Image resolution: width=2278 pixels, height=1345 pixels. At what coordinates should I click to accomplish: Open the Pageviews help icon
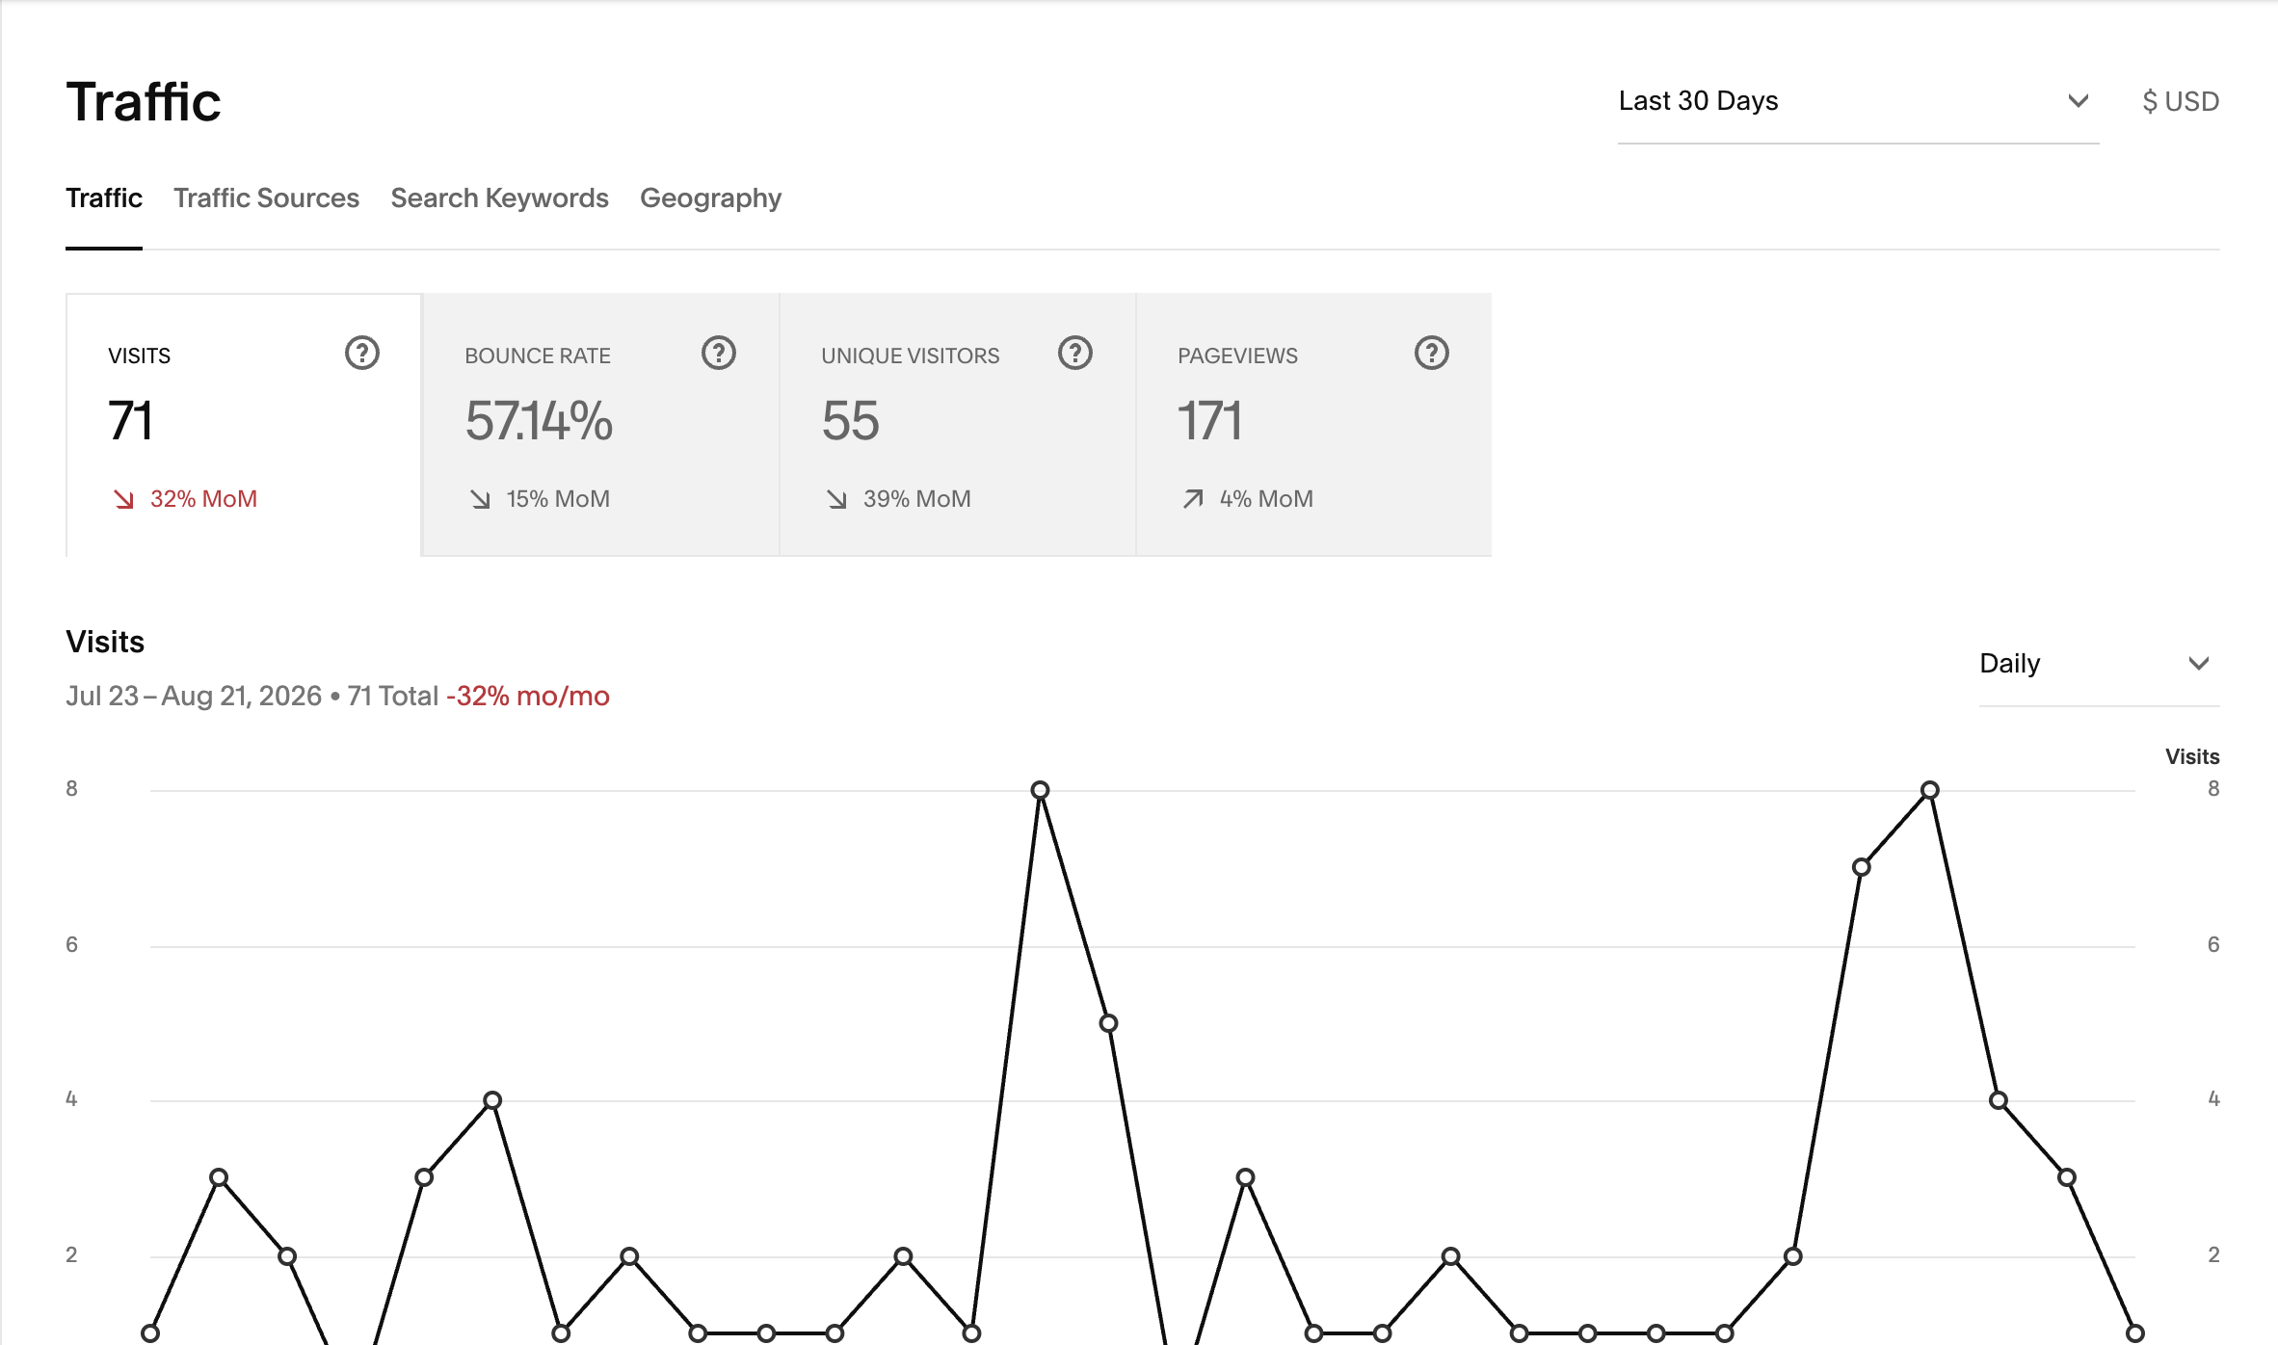1432,354
